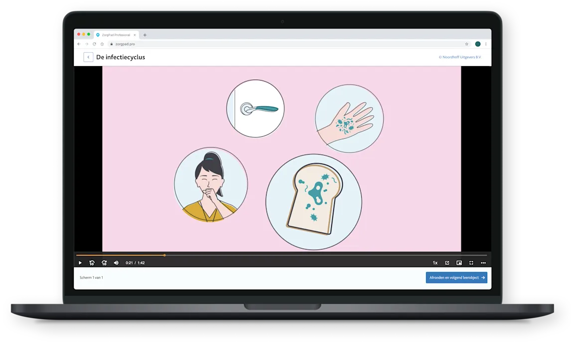The width and height of the screenshot is (575, 343).
Task: Go to browser home page
Action: point(102,44)
